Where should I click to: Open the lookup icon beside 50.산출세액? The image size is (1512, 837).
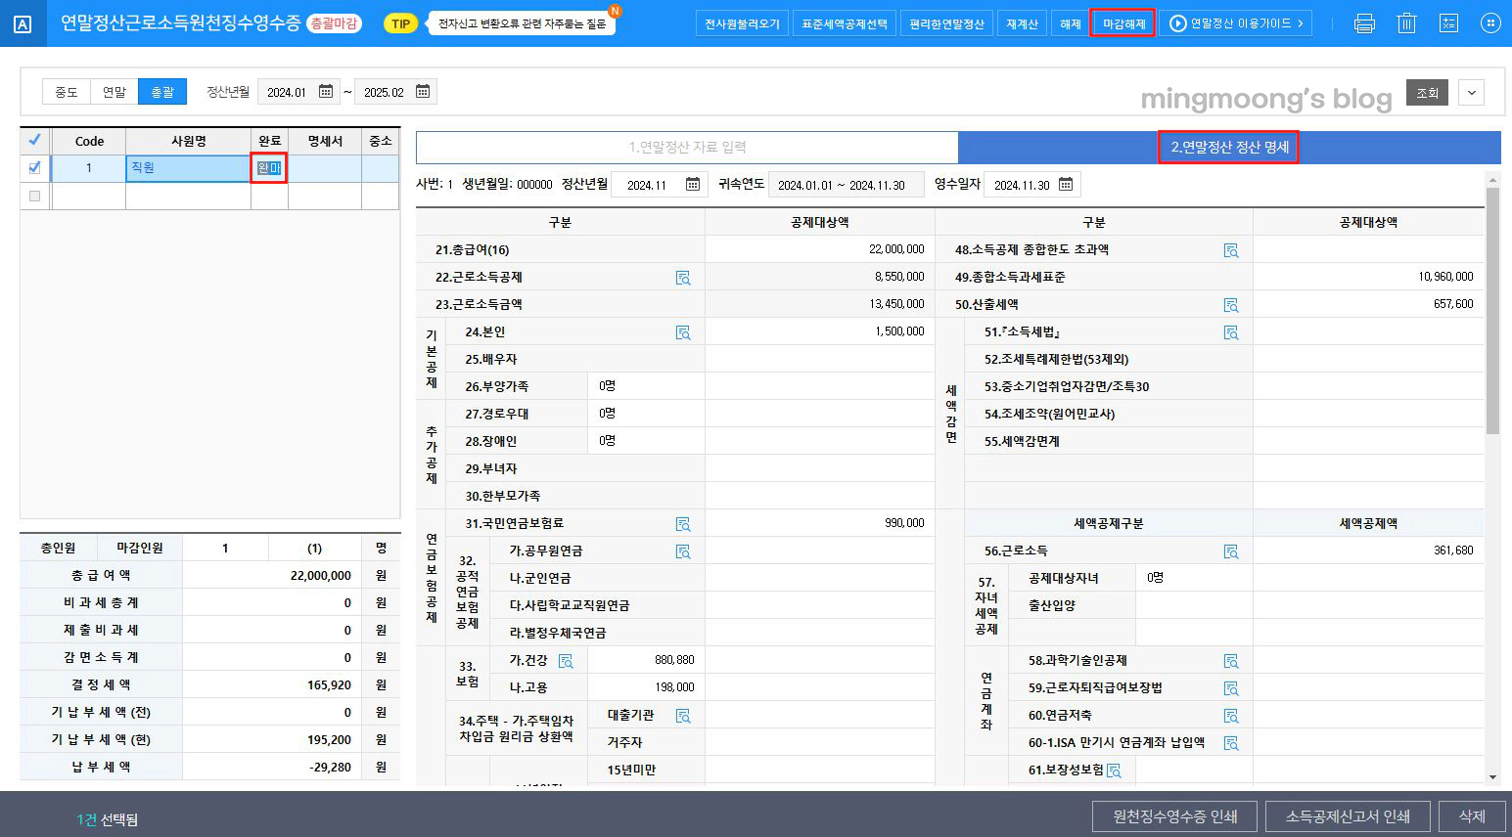[x=1232, y=303]
